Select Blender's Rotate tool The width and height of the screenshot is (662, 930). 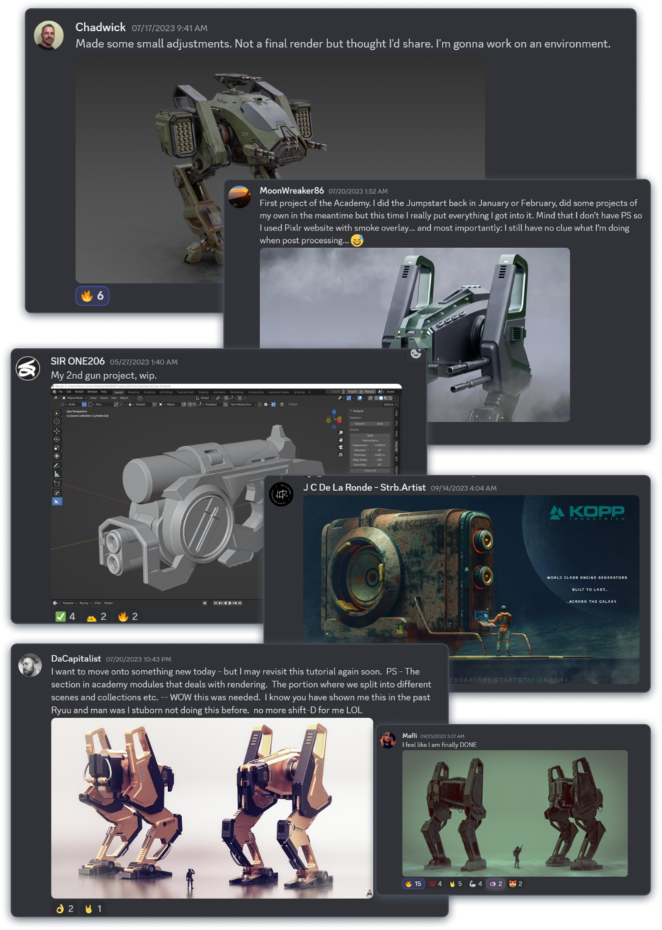click(x=57, y=439)
